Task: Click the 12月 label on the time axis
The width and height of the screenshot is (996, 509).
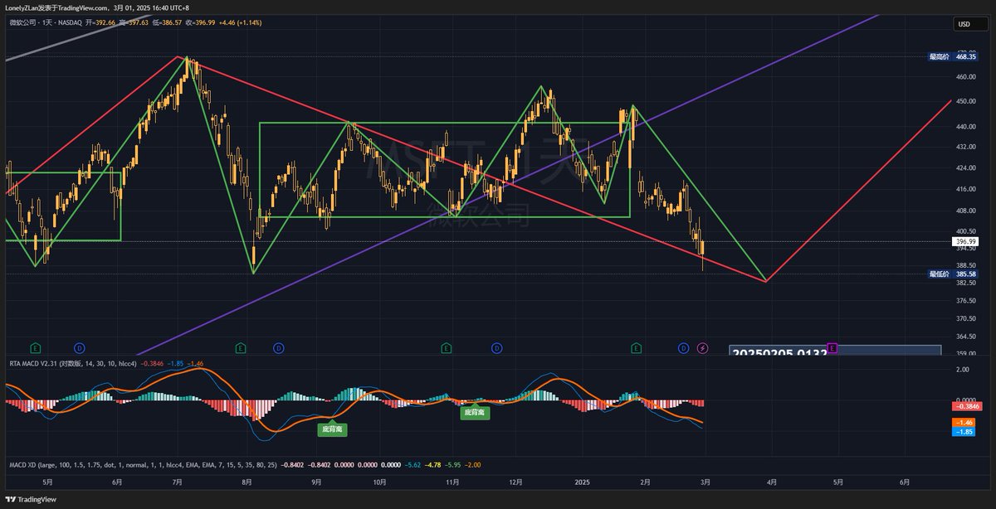Action: pos(515,482)
